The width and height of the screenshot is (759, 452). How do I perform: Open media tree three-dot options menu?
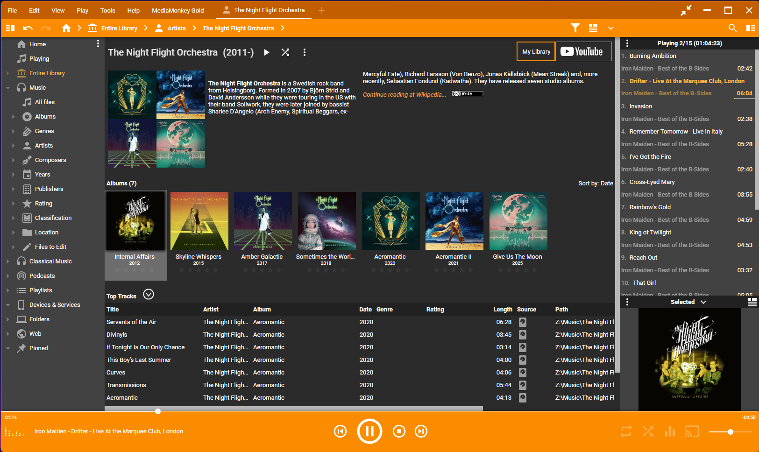tap(98, 43)
